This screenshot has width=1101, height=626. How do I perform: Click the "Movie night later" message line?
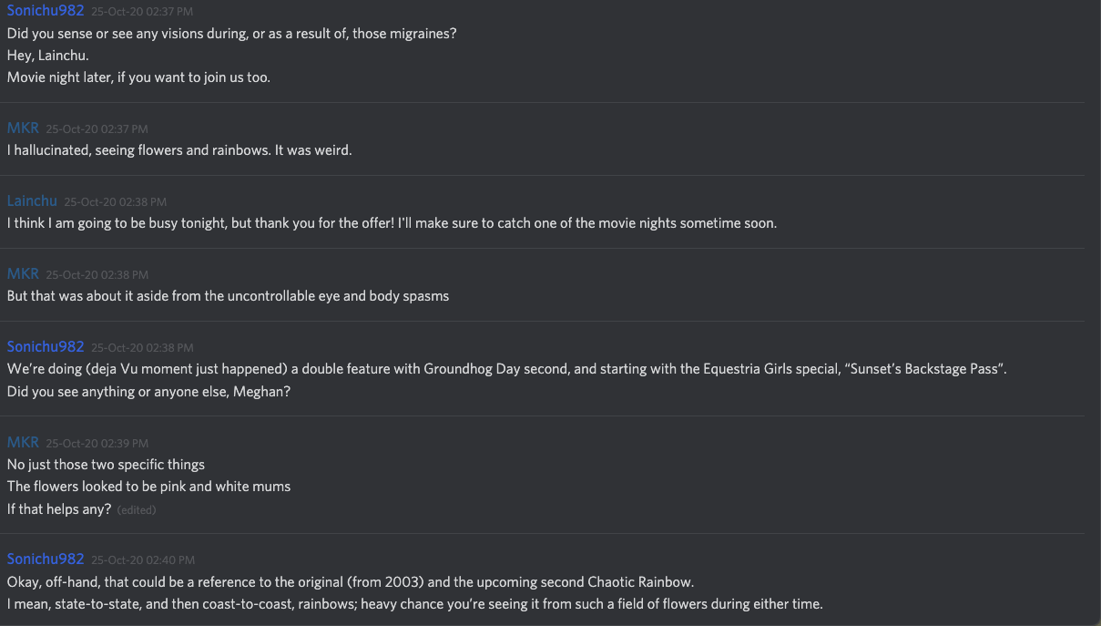[138, 77]
